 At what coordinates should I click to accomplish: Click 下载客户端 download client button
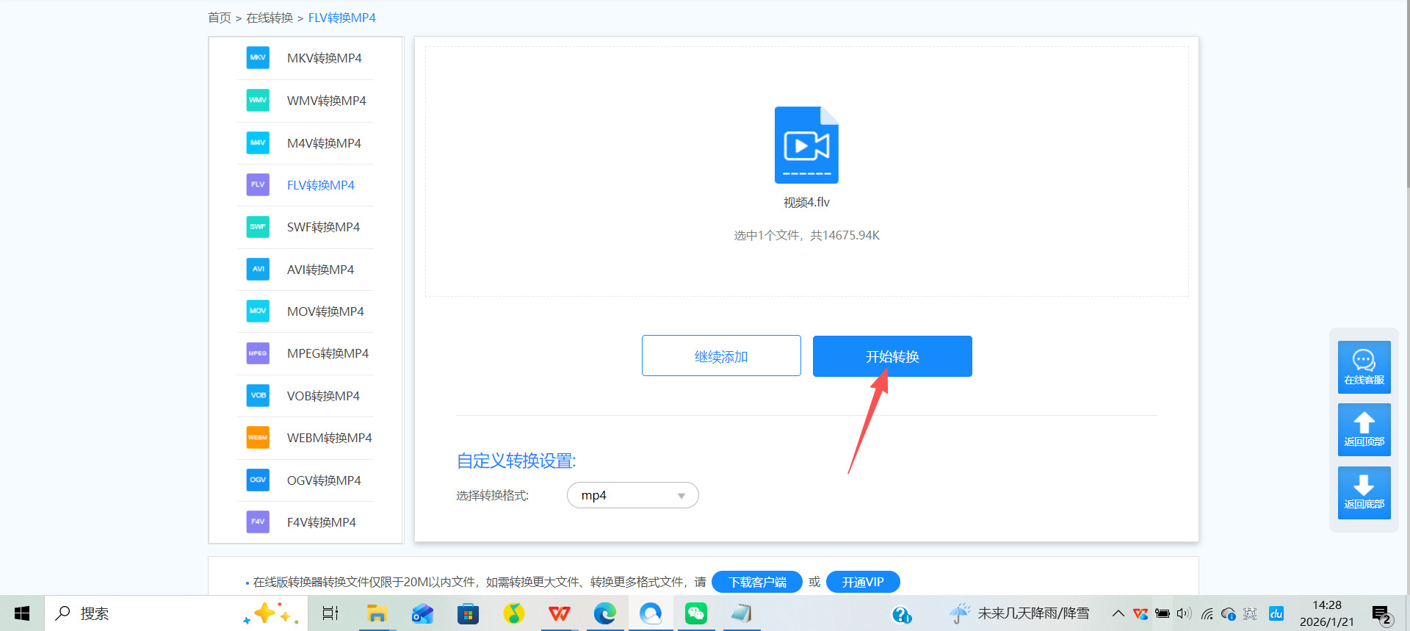coord(757,582)
